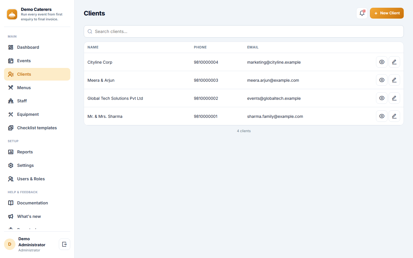Click email meera.arjun@example.com

tap(273, 80)
